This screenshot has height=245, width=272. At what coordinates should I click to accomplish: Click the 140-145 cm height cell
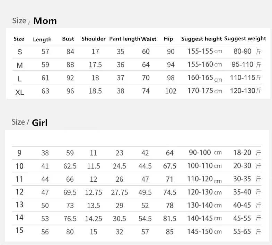point(204,218)
